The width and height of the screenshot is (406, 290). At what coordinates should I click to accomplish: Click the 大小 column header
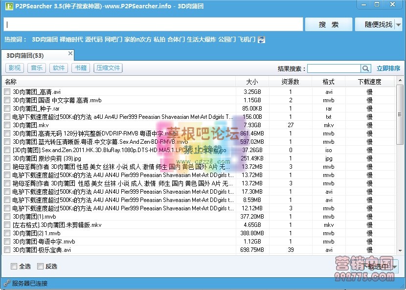pyautogui.click(x=252, y=81)
